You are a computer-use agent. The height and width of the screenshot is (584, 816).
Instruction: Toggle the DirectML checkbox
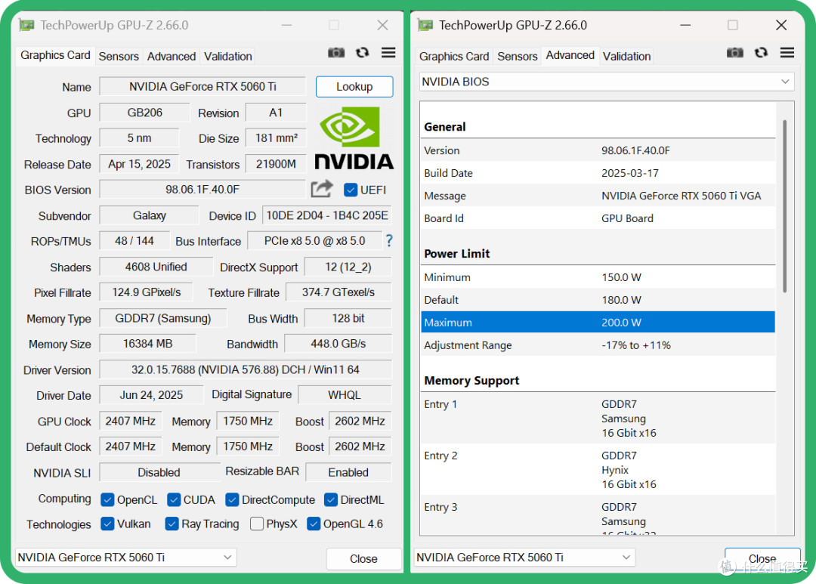point(330,499)
